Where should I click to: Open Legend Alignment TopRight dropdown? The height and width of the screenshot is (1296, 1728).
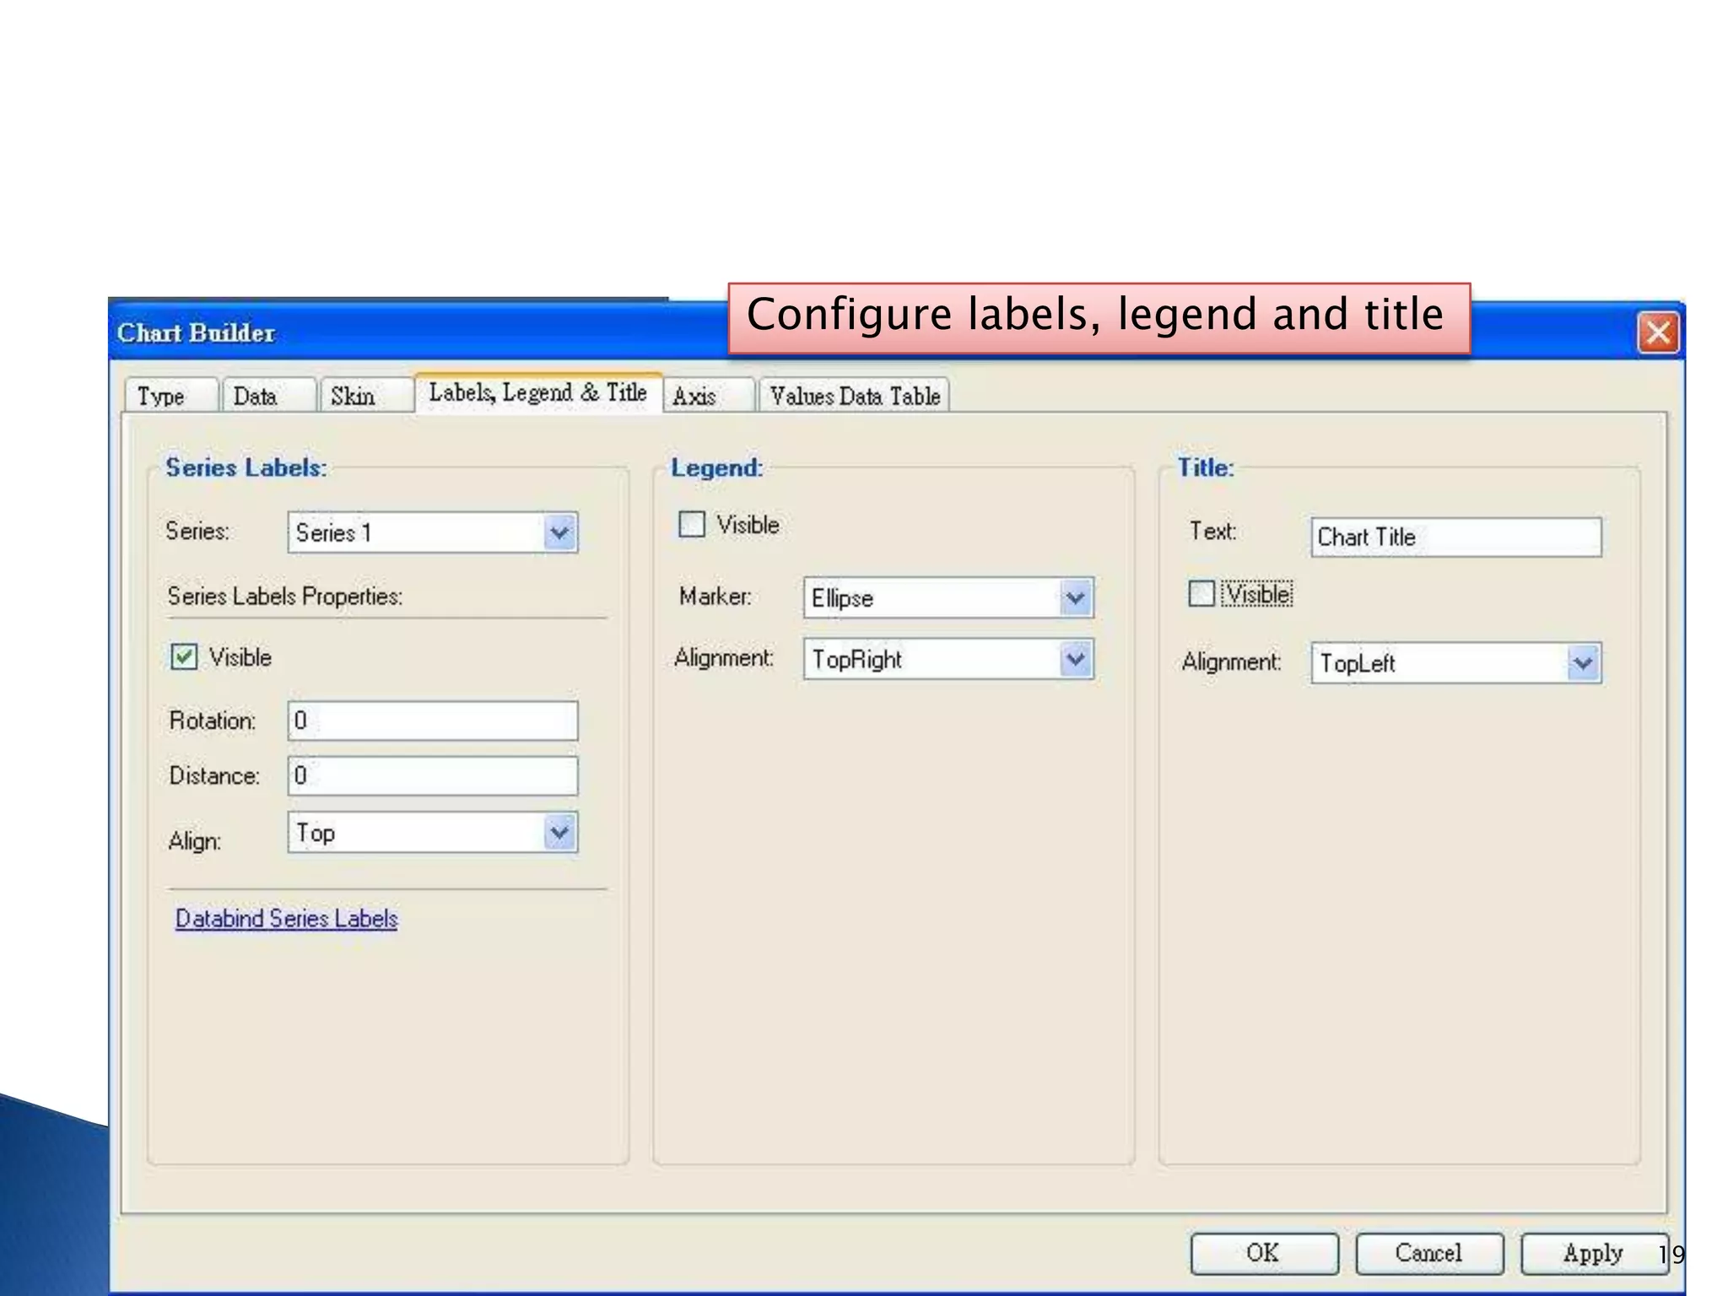[1075, 659]
